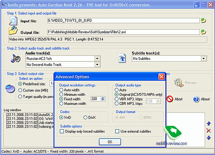Viewport: 215px width, 155px height.
Task: Click status bar codec summary text
Action: click(x=52, y=151)
